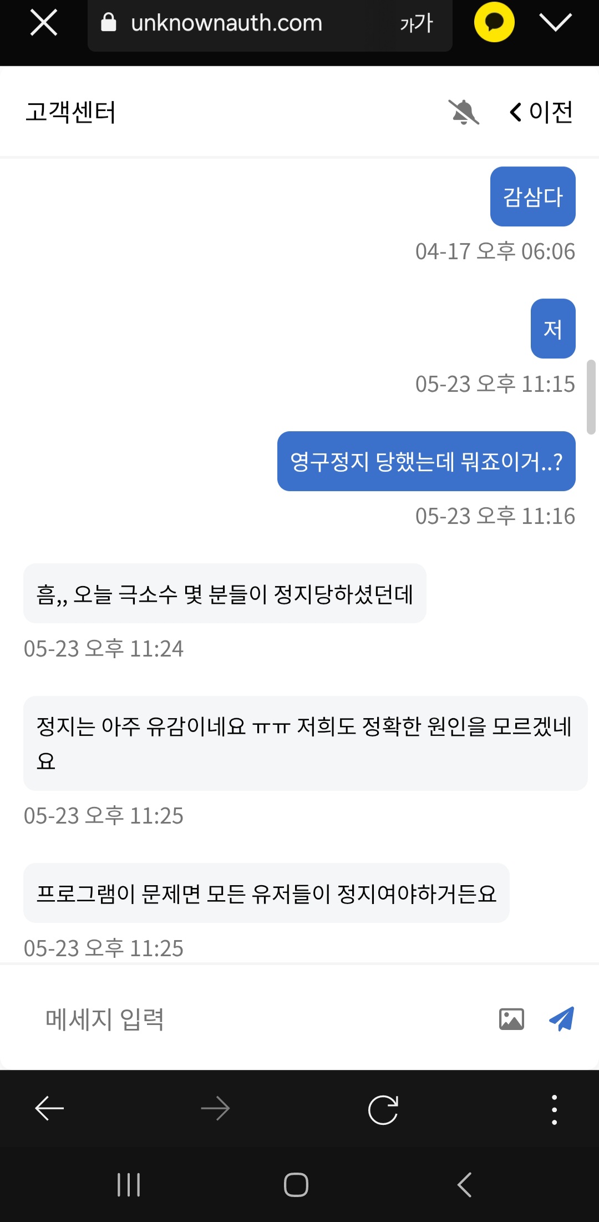Toggle the muted notification bell
Image resolution: width=599 pixels, height=1222 pixels.
(x=464, y=112)
